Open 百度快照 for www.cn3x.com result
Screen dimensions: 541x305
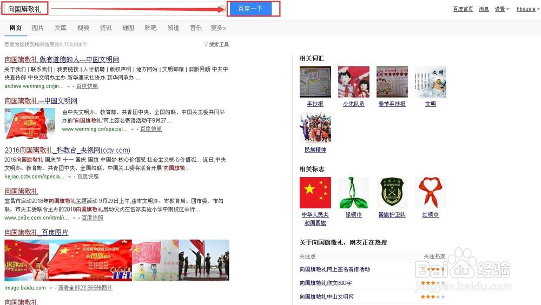92,218
